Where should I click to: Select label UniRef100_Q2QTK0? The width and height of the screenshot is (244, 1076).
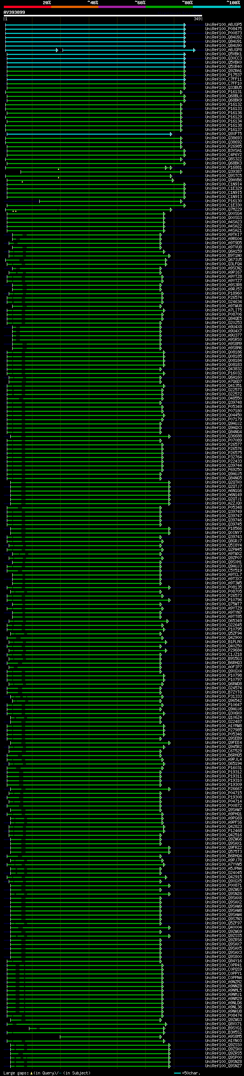[x=223, y=482]
